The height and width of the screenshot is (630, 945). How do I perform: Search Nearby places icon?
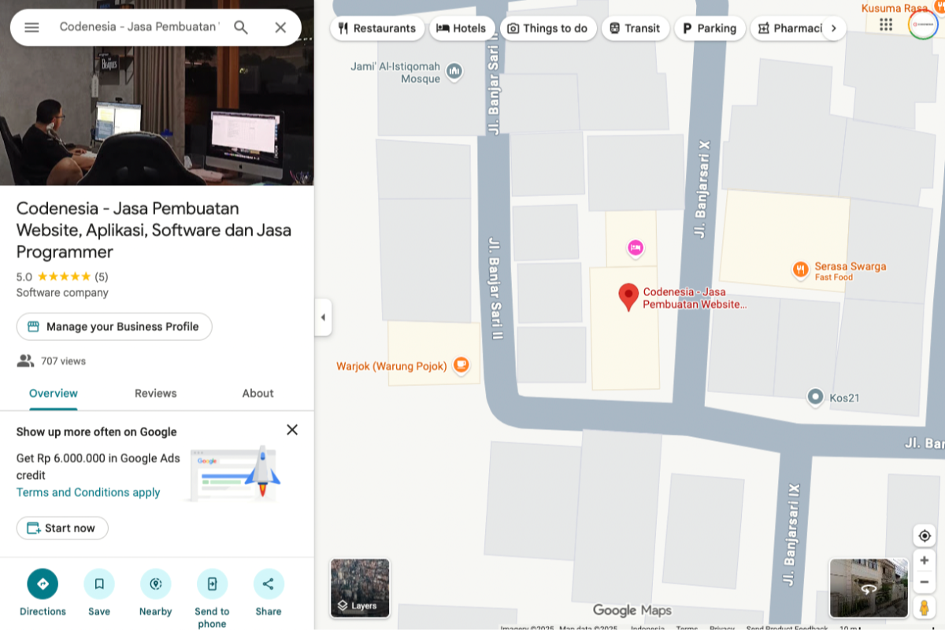point(156,584)
